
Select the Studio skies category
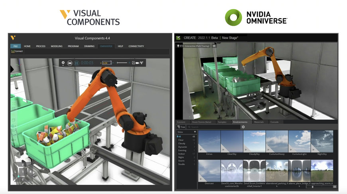click(x=186, y=164)
